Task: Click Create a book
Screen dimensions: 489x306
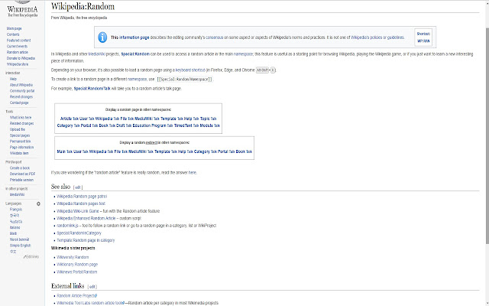Action: click(x=20, y=168)
